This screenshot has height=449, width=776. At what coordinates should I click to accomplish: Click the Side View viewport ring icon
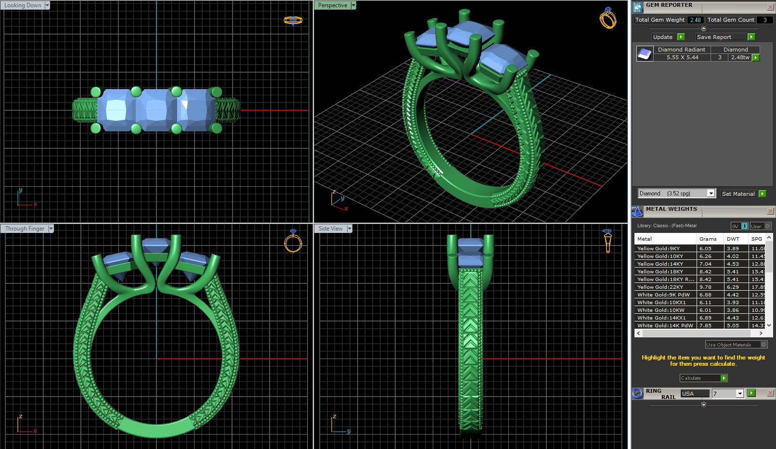pyautogui.click(x=608, y=240)
